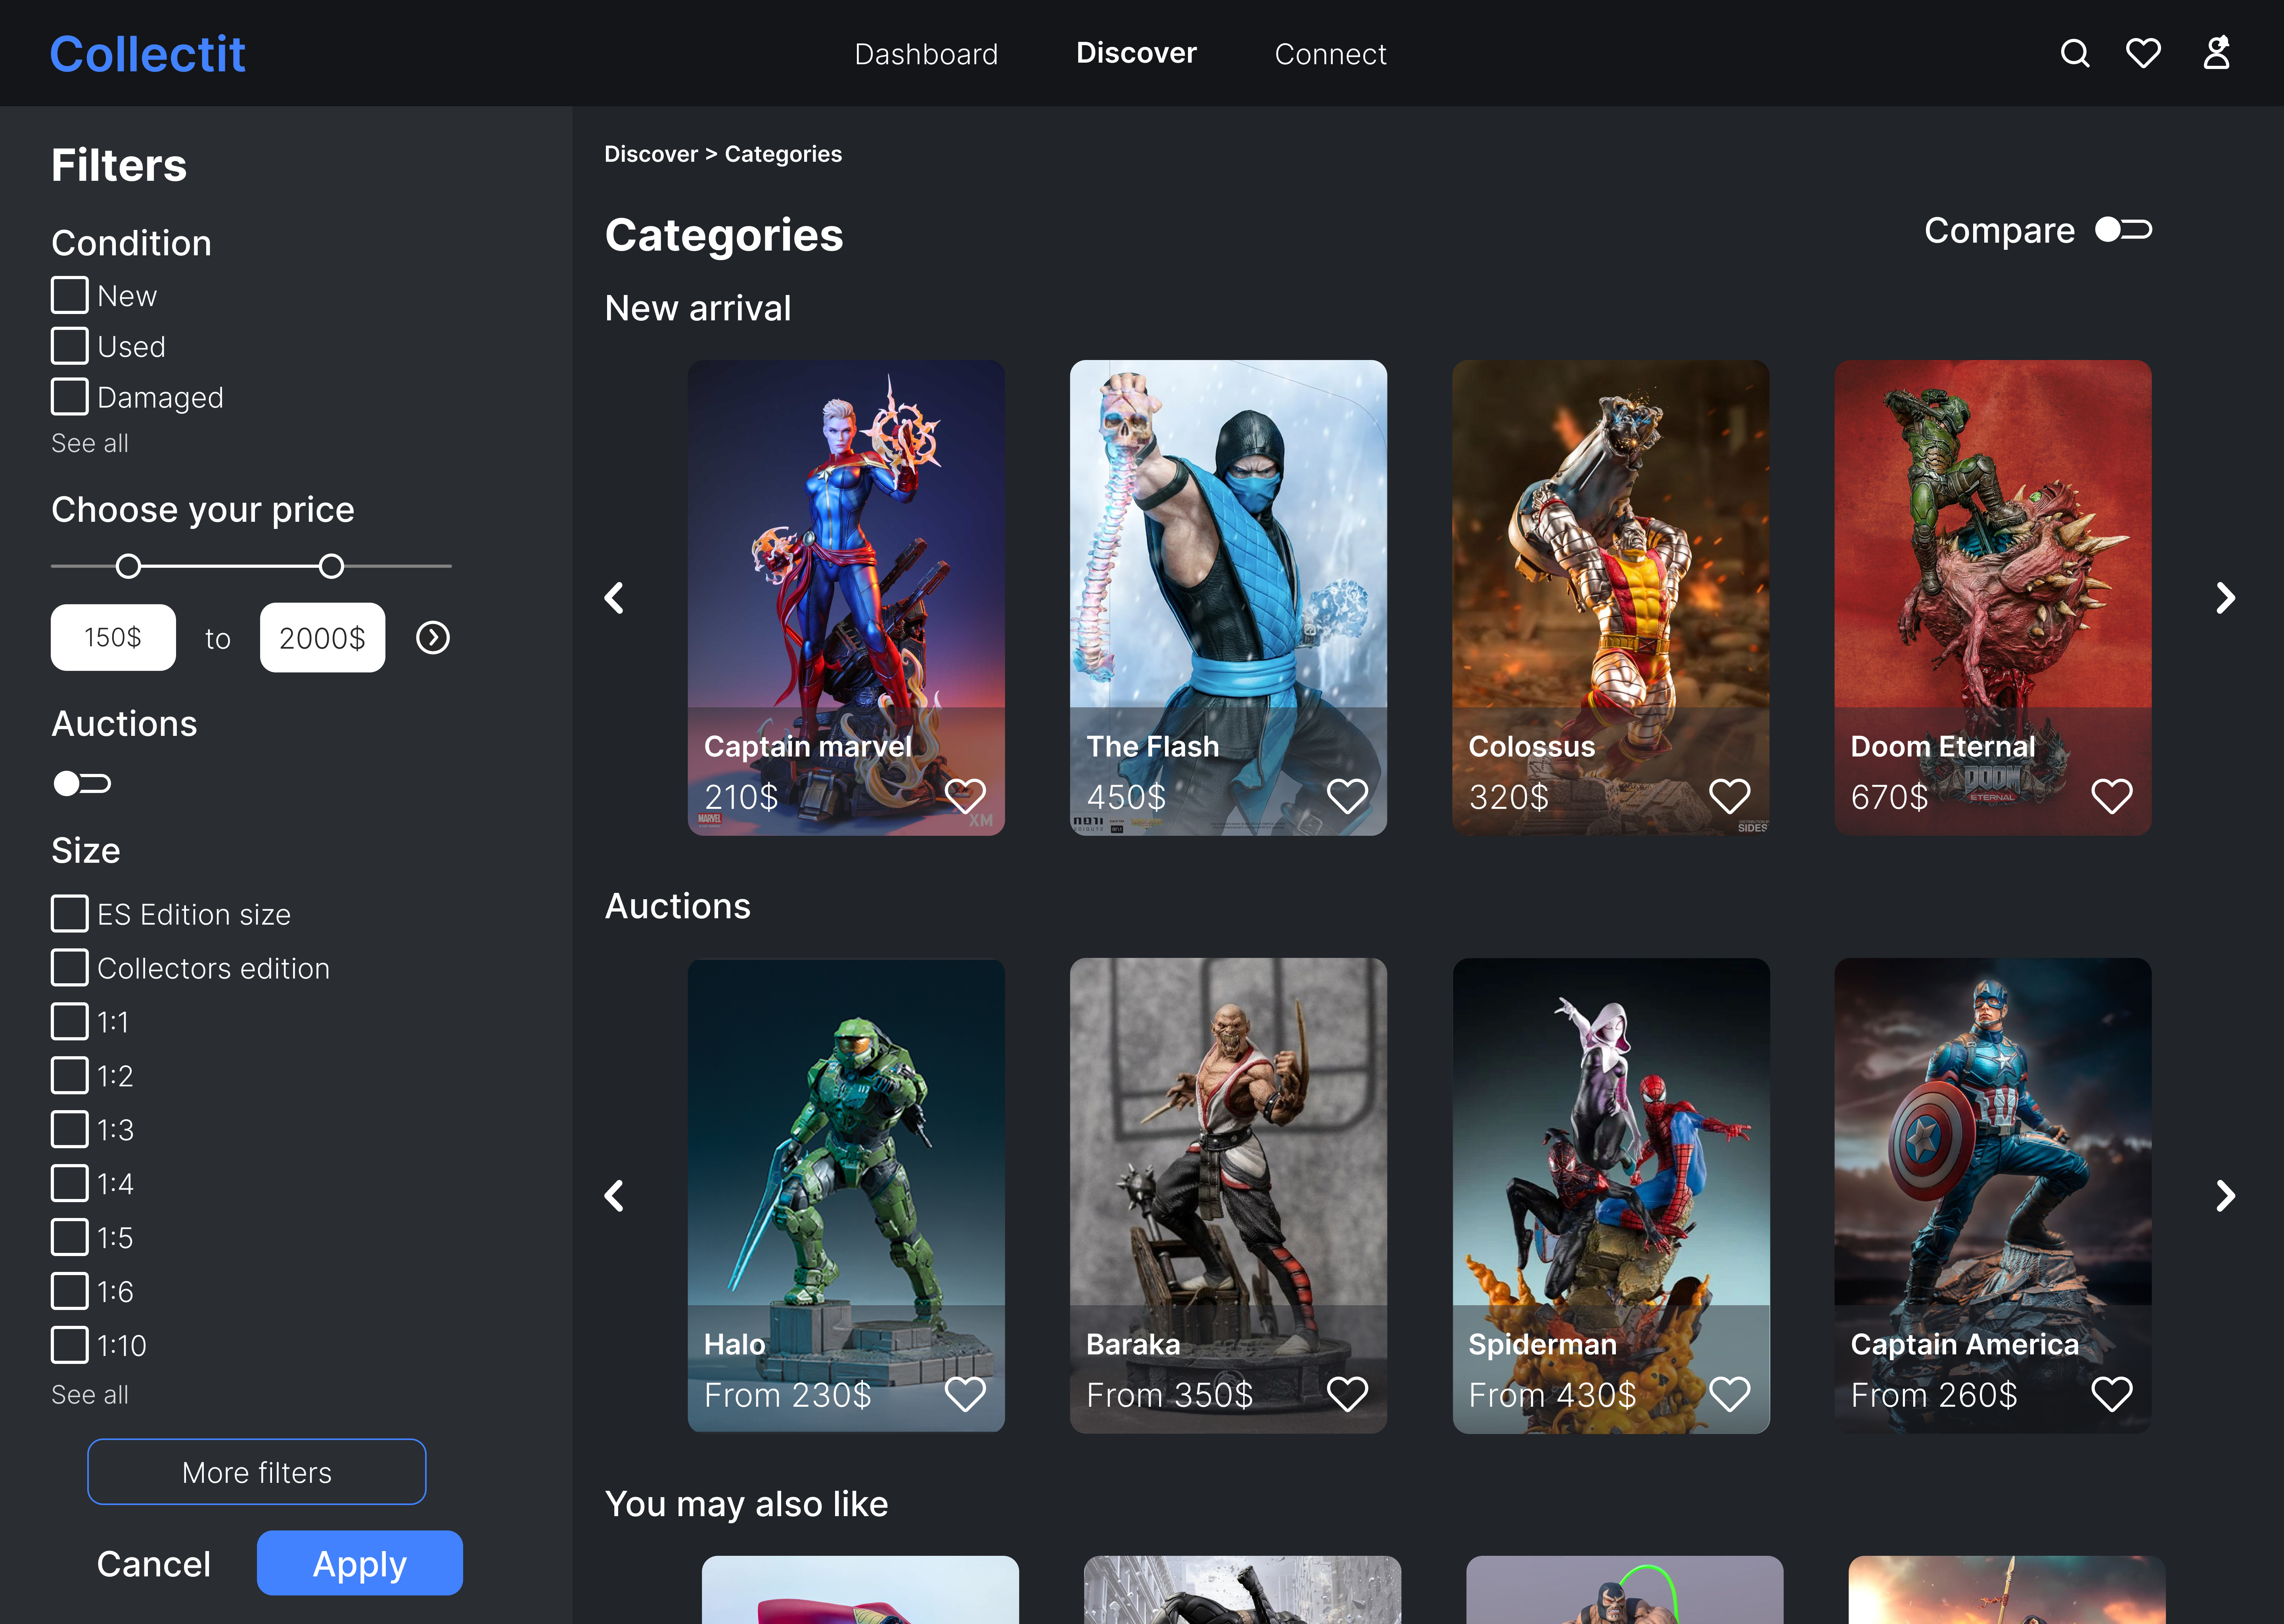
Task: Open the Spiderman auction card
Action: coord(1611,1196)
